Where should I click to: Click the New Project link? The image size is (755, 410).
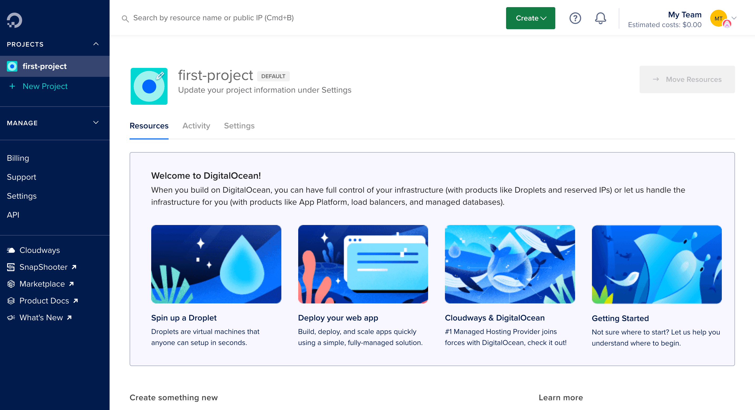(45, 86)
